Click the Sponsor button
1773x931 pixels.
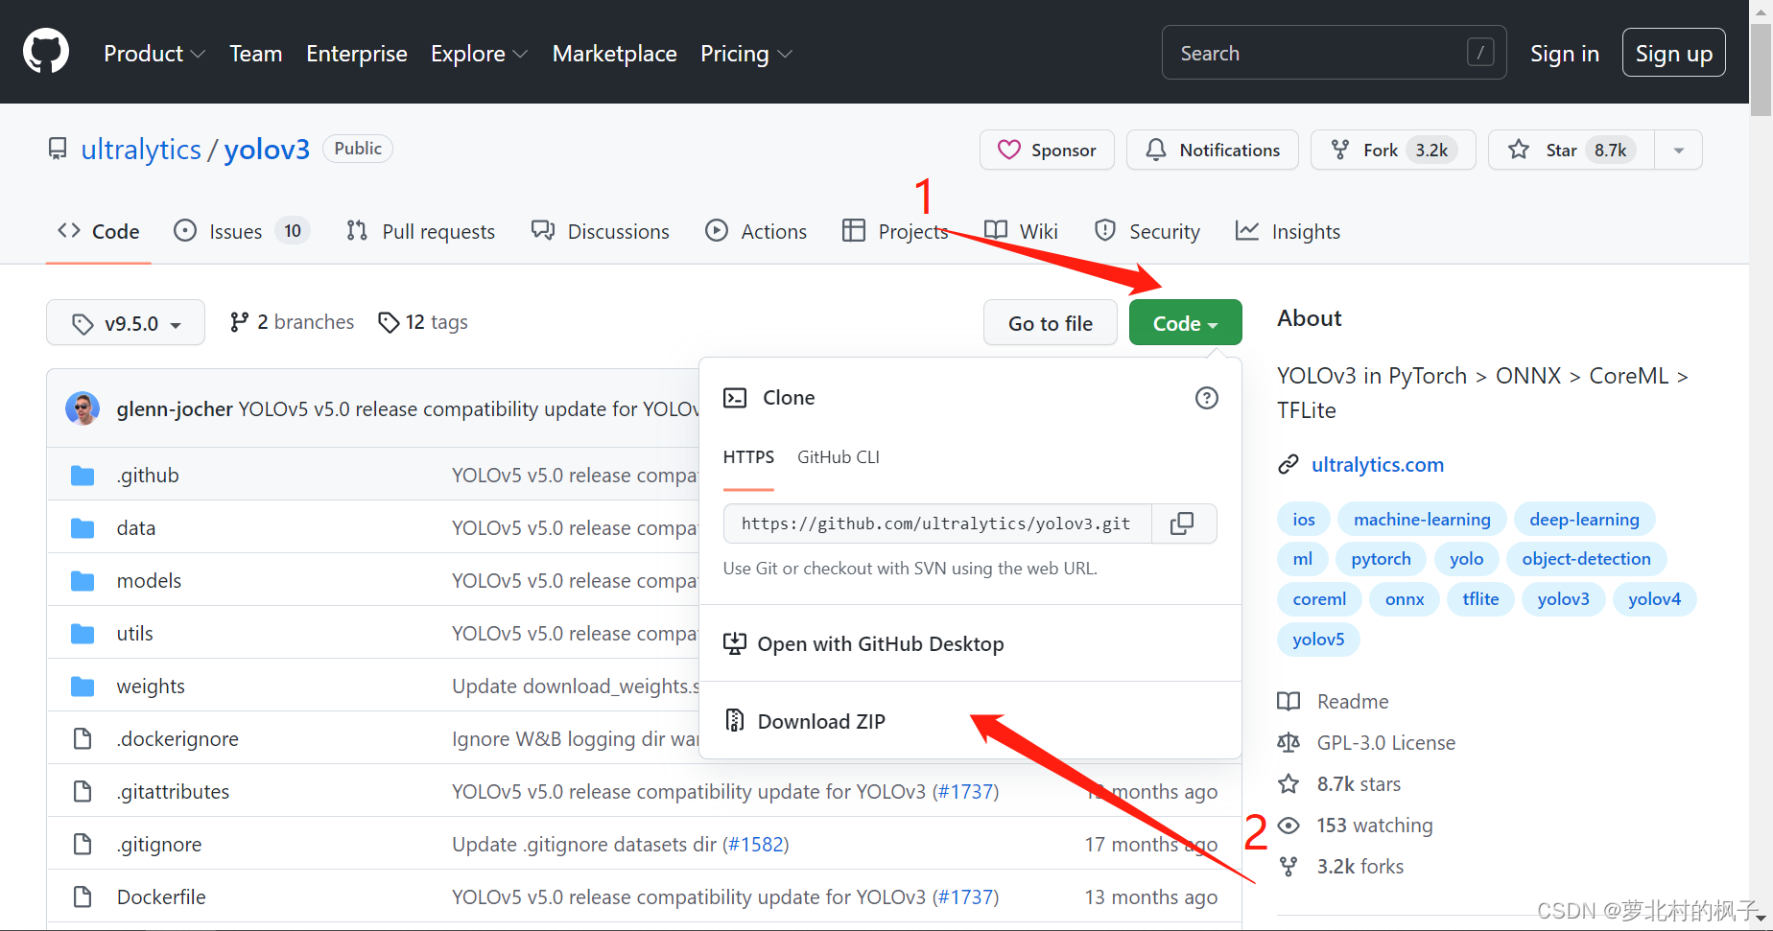(1047, 150)
